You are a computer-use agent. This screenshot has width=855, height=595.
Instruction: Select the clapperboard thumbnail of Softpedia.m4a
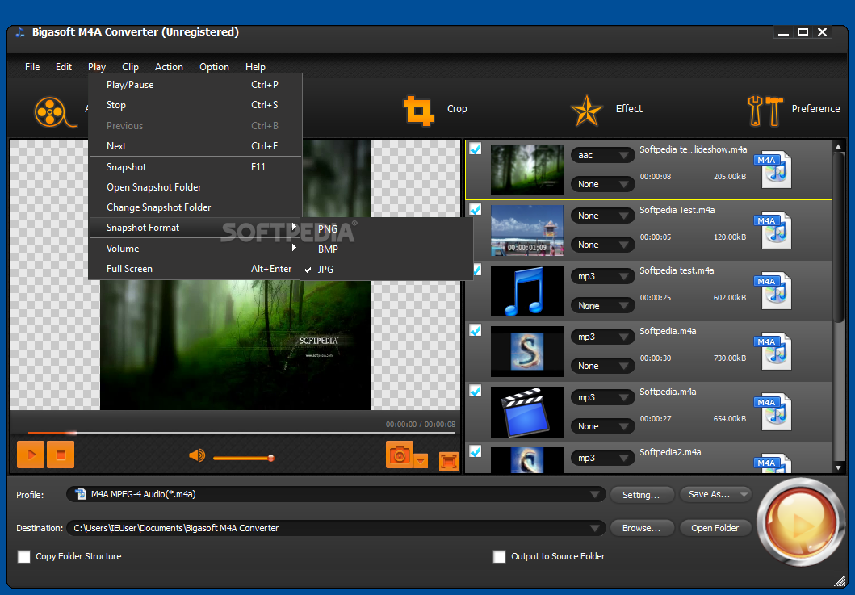click(526, 412)
